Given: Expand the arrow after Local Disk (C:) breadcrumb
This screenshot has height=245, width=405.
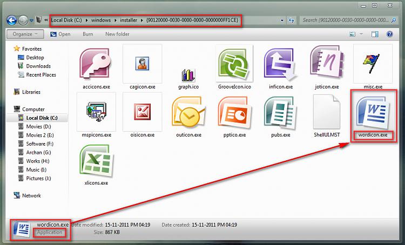Looking at the screenshot, I should click(x=86, y=20).
